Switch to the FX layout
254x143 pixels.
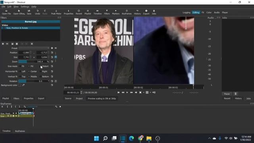pos(203,12)
